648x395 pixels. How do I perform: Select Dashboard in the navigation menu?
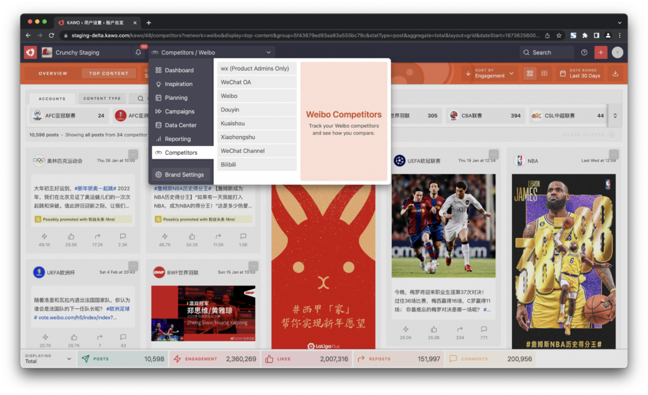coord(182,70)
